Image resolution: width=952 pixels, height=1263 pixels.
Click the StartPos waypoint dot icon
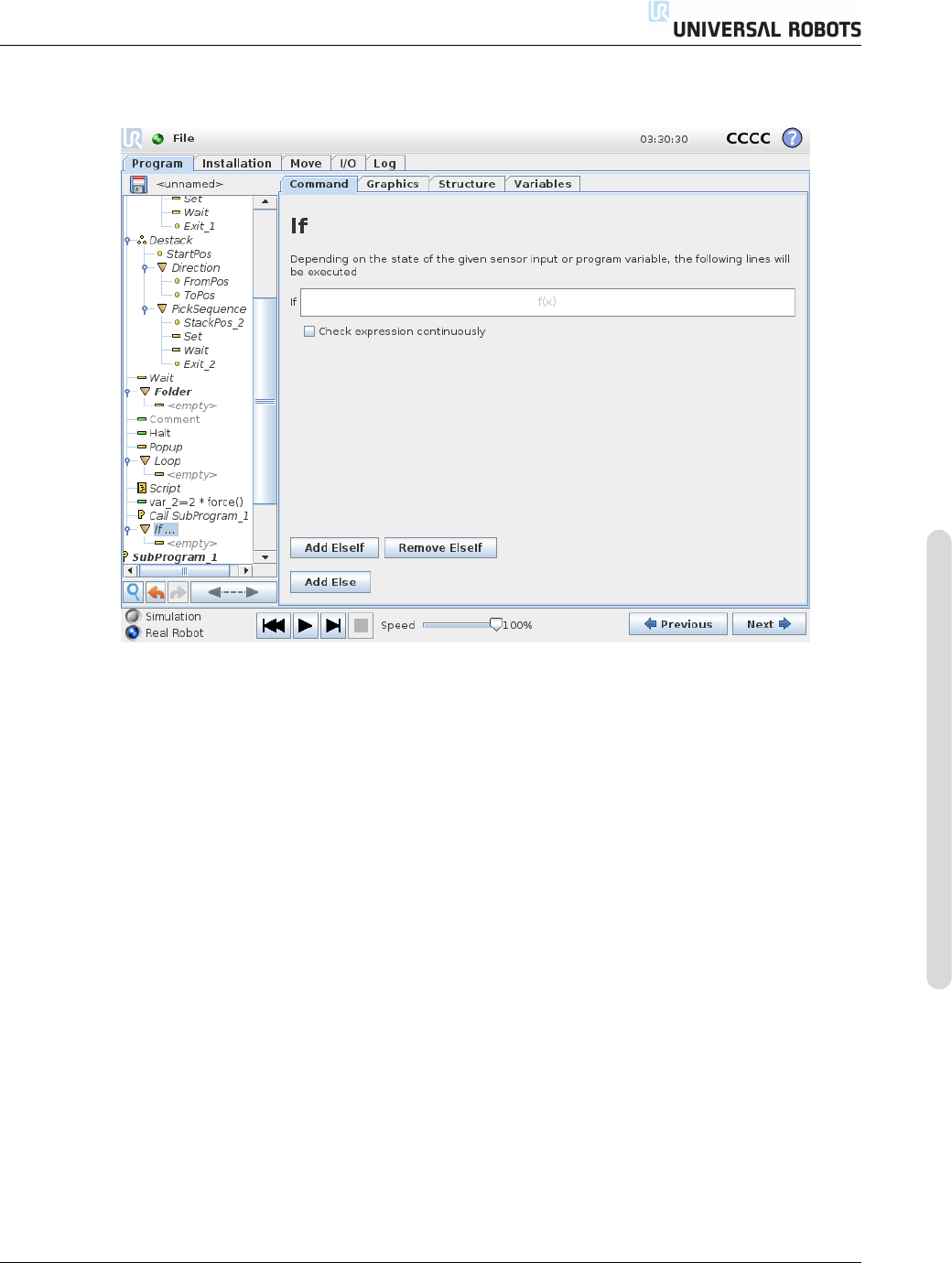(160, 254)
